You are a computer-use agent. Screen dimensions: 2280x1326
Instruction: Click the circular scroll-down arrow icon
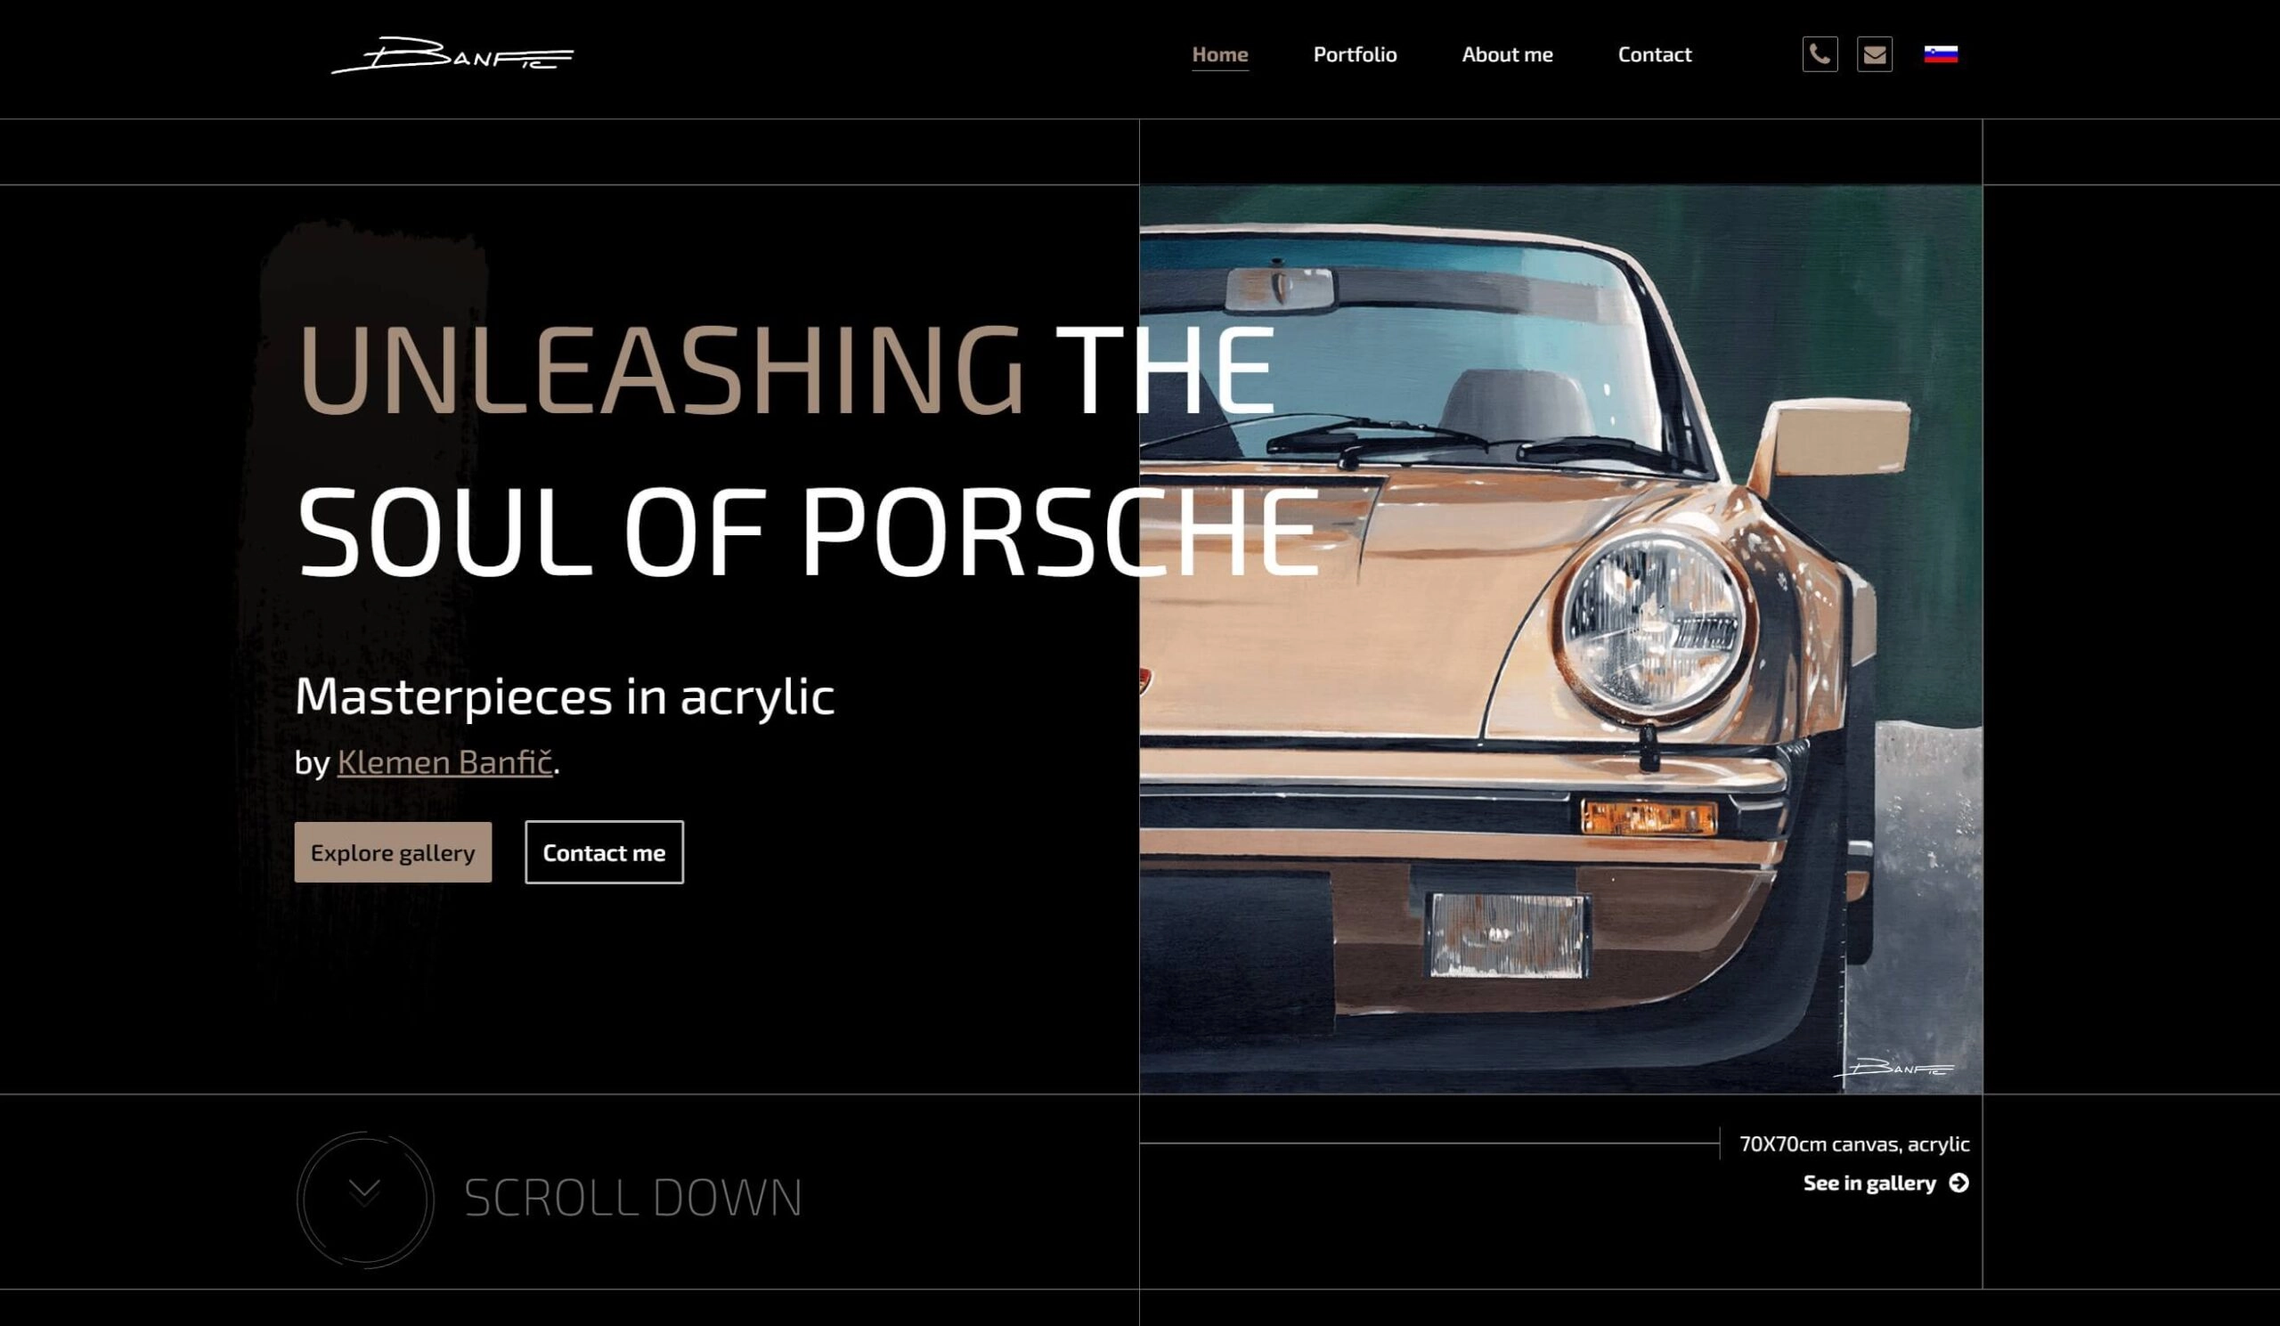tap(365, 1199)
